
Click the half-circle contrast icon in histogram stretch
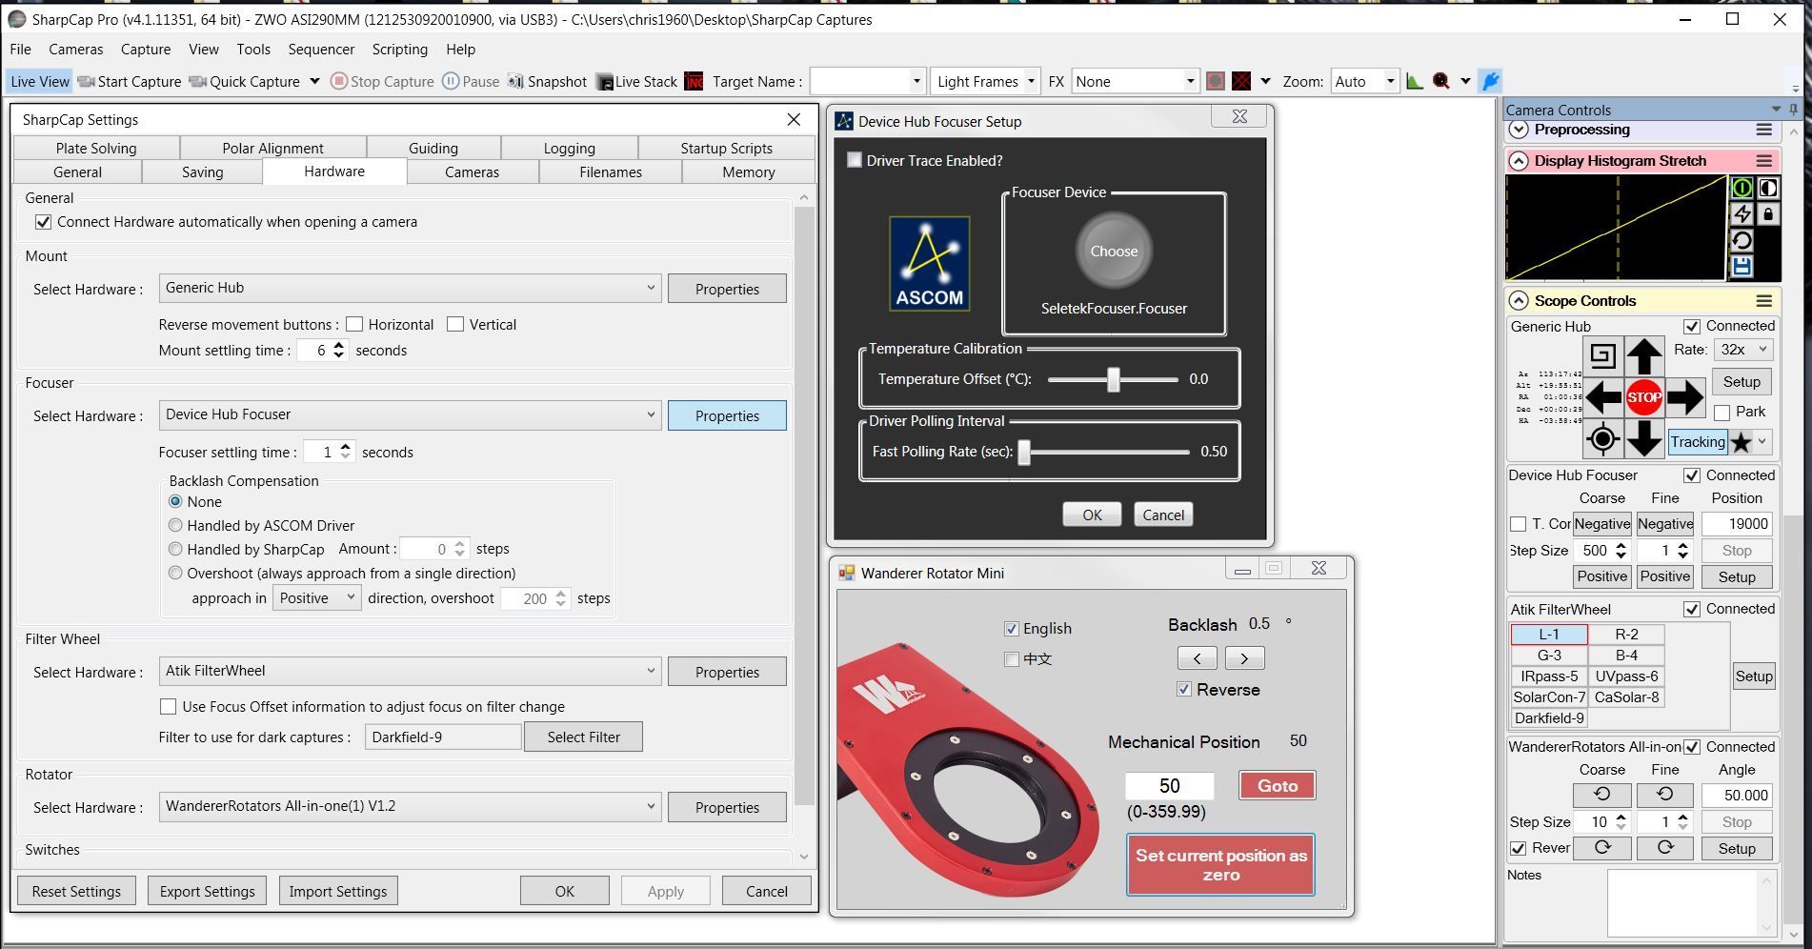click(x=1768, y=189)
